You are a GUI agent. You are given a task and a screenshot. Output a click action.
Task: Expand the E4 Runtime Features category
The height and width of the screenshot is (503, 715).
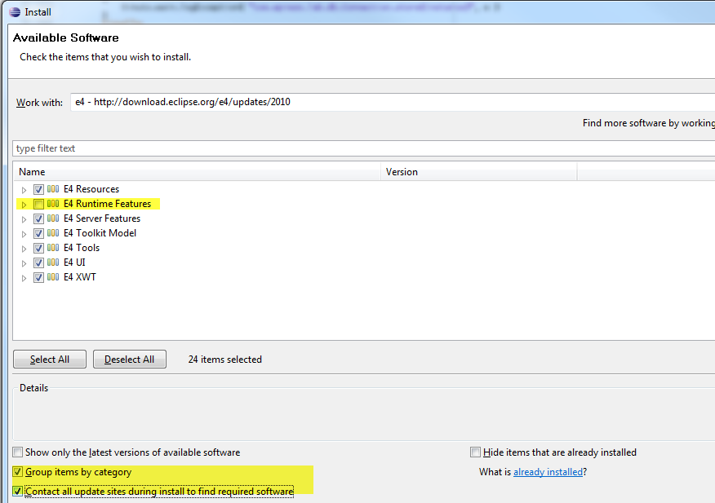24,205
